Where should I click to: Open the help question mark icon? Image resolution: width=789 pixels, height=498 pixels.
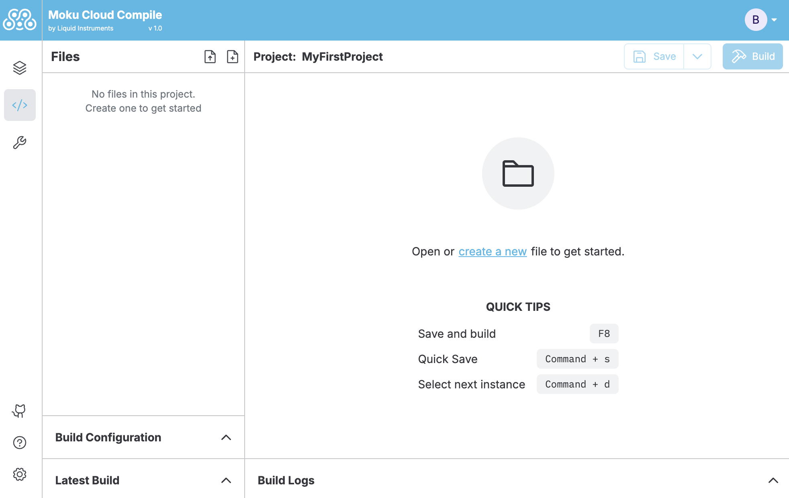pos(20,443)
